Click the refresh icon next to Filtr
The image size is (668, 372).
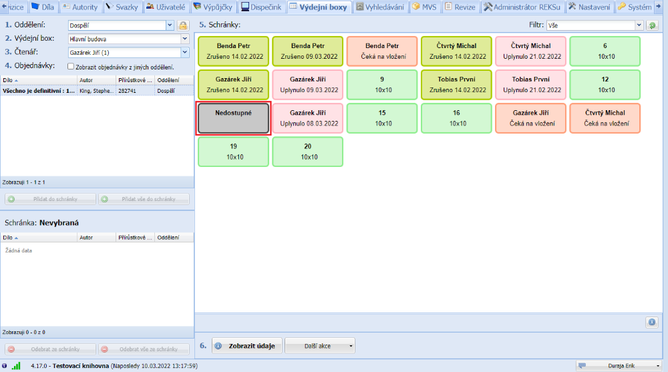coord(652,25)
